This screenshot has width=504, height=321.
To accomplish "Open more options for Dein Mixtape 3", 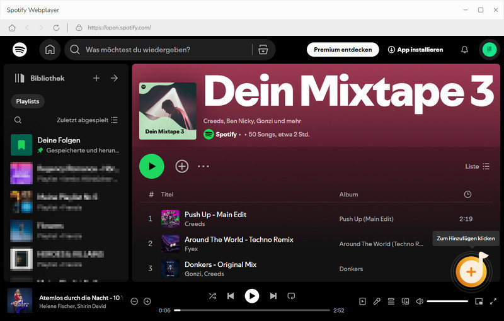I will 203,166.
